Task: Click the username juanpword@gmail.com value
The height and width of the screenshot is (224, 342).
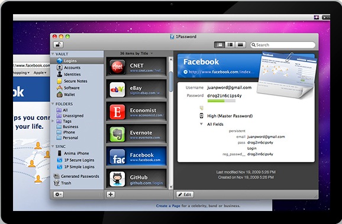Action: tap(229, 87)
